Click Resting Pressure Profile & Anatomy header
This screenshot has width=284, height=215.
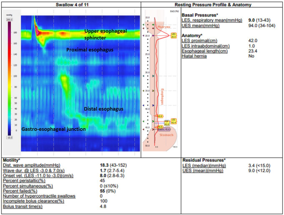(x=213, y=5)
